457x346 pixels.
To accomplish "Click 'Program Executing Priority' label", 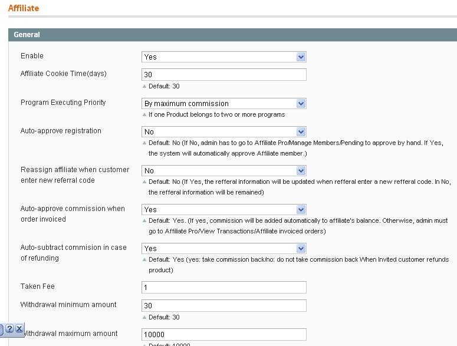I will coord(63,103).
